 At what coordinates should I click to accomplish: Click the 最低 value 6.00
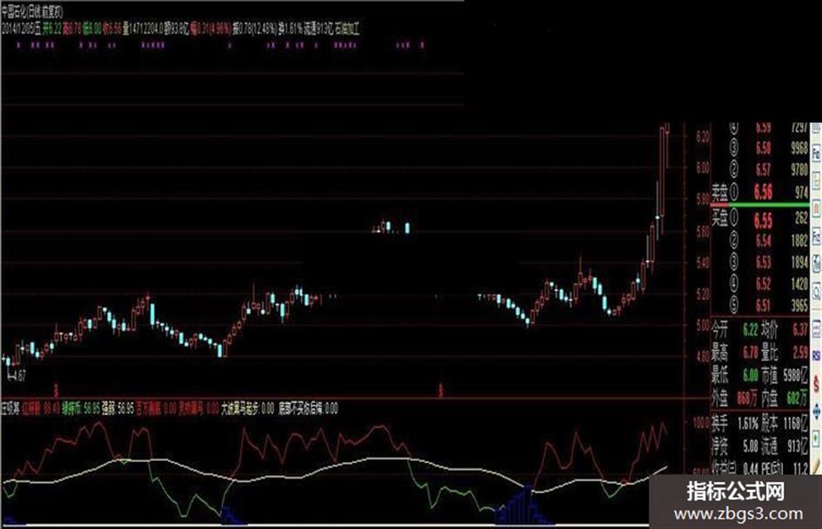point(751,375)
